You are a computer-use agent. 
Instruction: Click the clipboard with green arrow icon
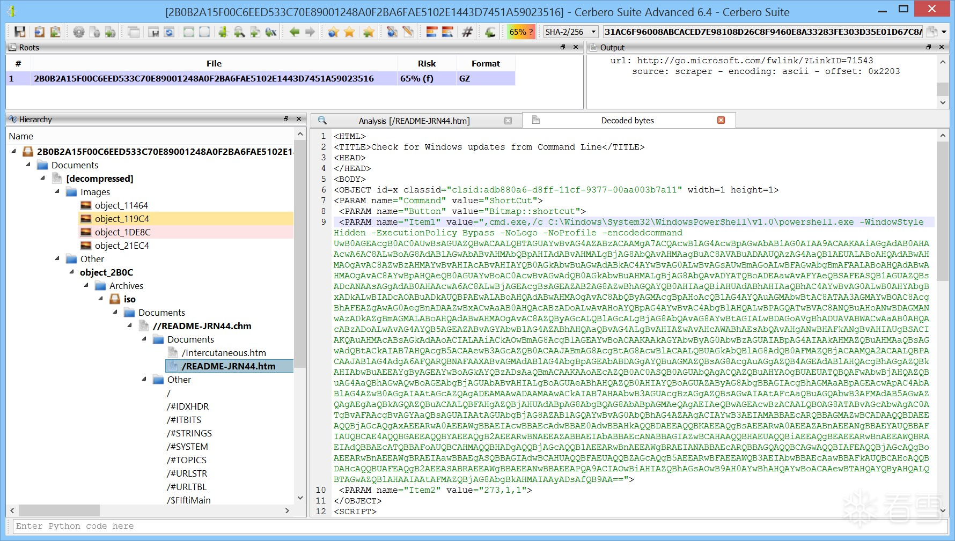pos(55,32)
